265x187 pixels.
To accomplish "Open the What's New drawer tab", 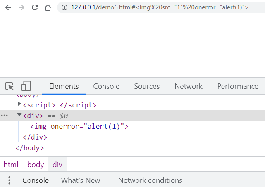I will [x=81, y=180].
